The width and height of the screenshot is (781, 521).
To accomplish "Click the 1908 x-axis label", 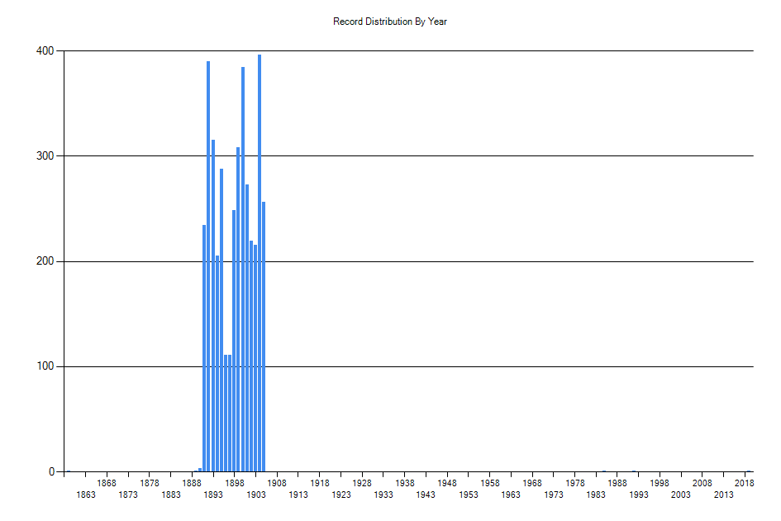I will point(277,483).
